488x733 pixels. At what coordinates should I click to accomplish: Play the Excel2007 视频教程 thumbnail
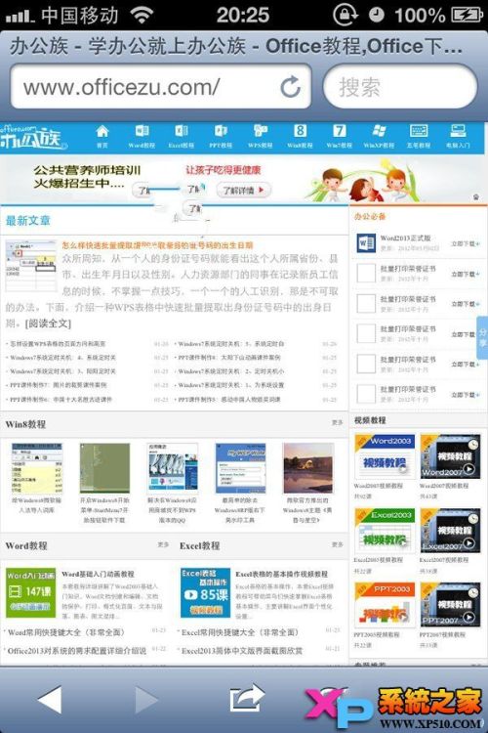point(450,531)
